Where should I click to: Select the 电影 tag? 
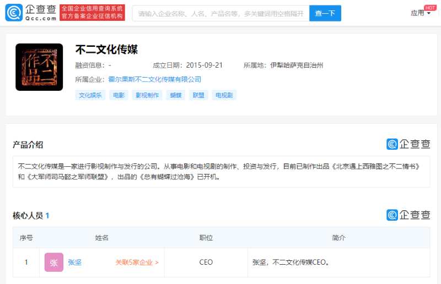tap(119, 95)
